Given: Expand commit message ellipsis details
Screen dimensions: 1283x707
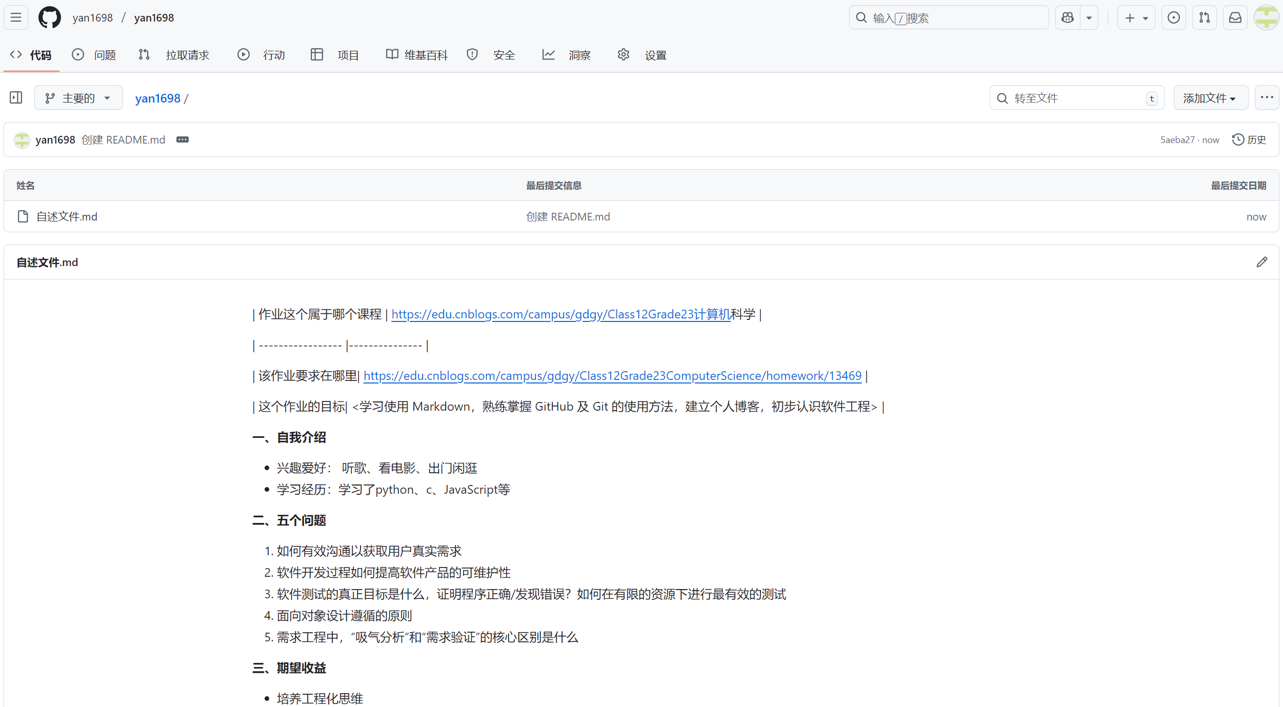Looking at the screenshot, I should [x=183, y=139].
